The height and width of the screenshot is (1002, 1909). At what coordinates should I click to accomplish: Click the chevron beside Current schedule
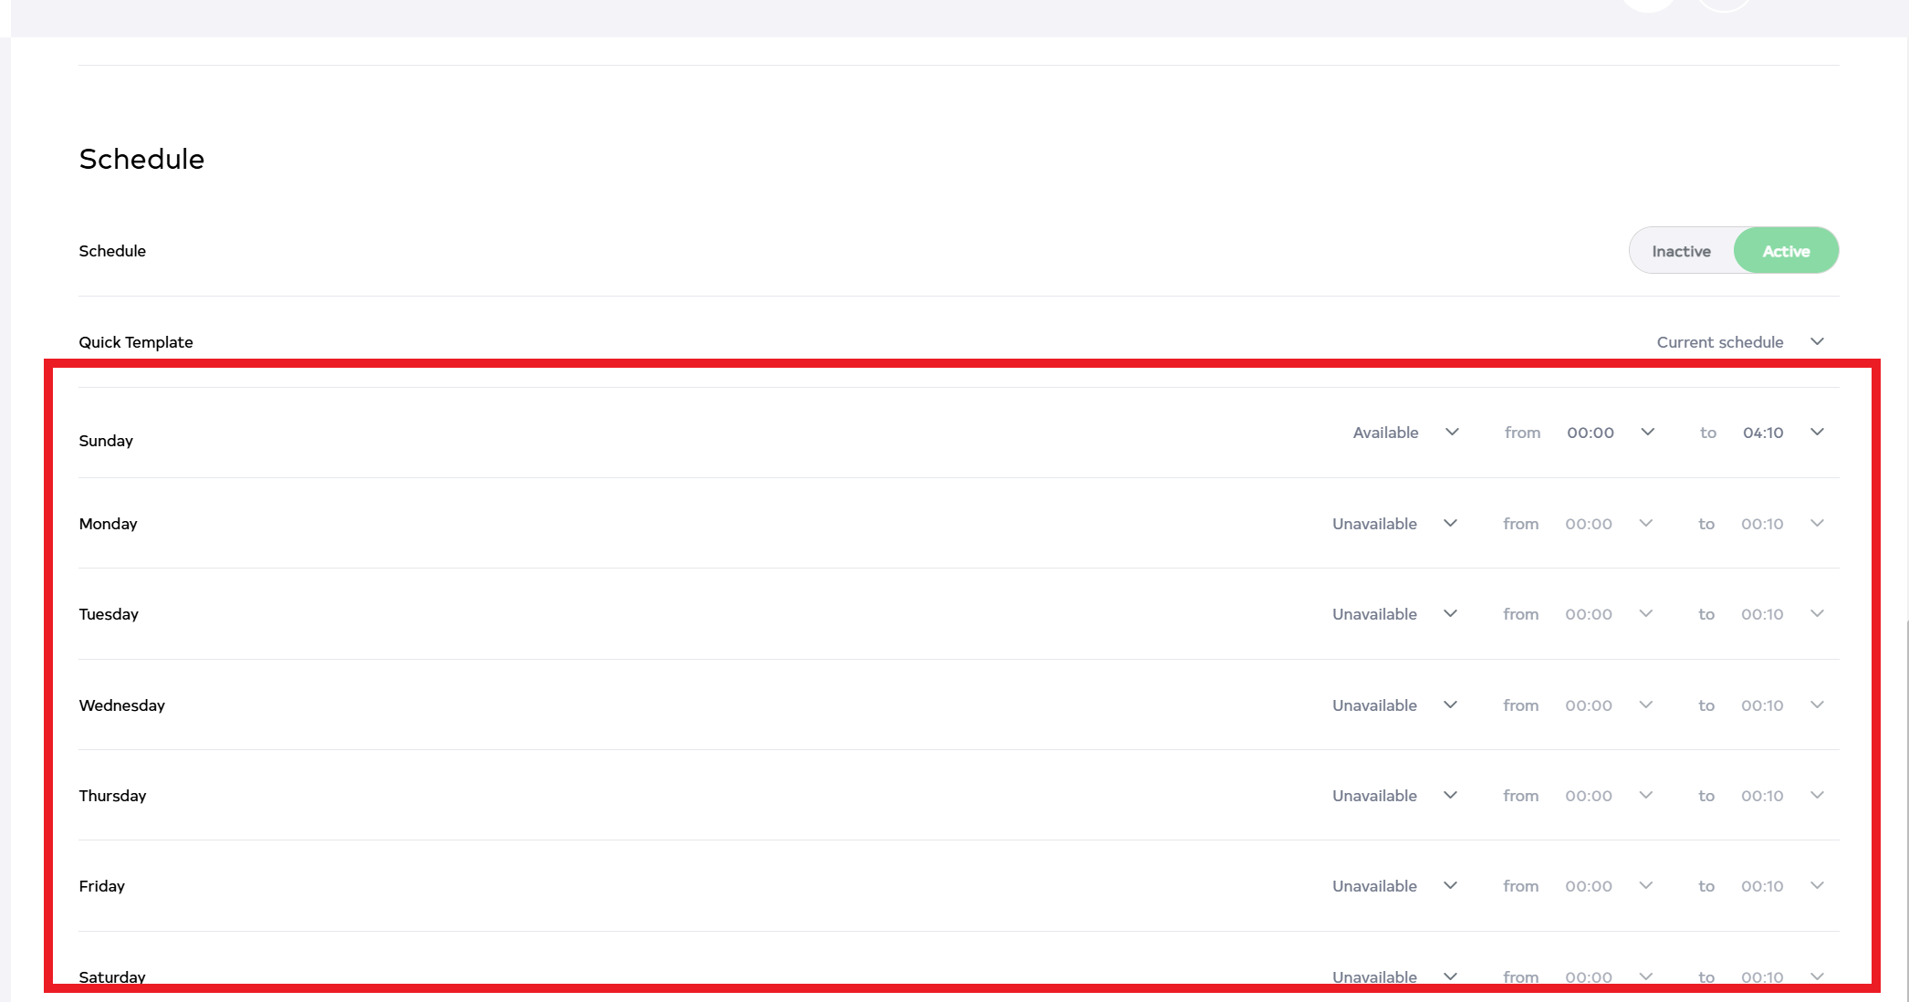[x=1817, y=341]
